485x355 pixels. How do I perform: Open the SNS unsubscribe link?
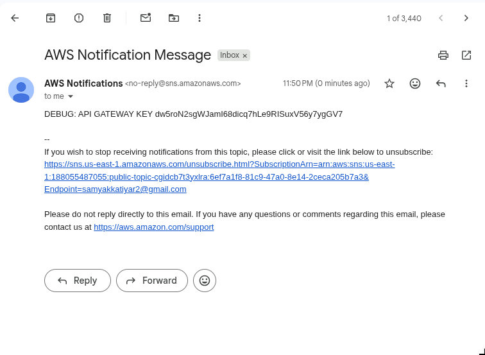pyautogui.click(x=219, y=177)
